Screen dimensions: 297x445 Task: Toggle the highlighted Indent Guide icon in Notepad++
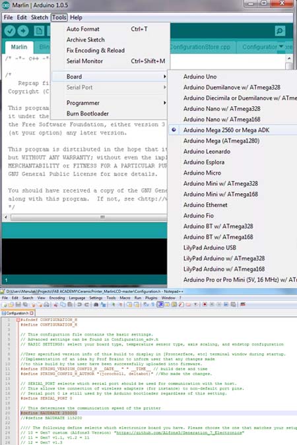click(x=160, y=305)
